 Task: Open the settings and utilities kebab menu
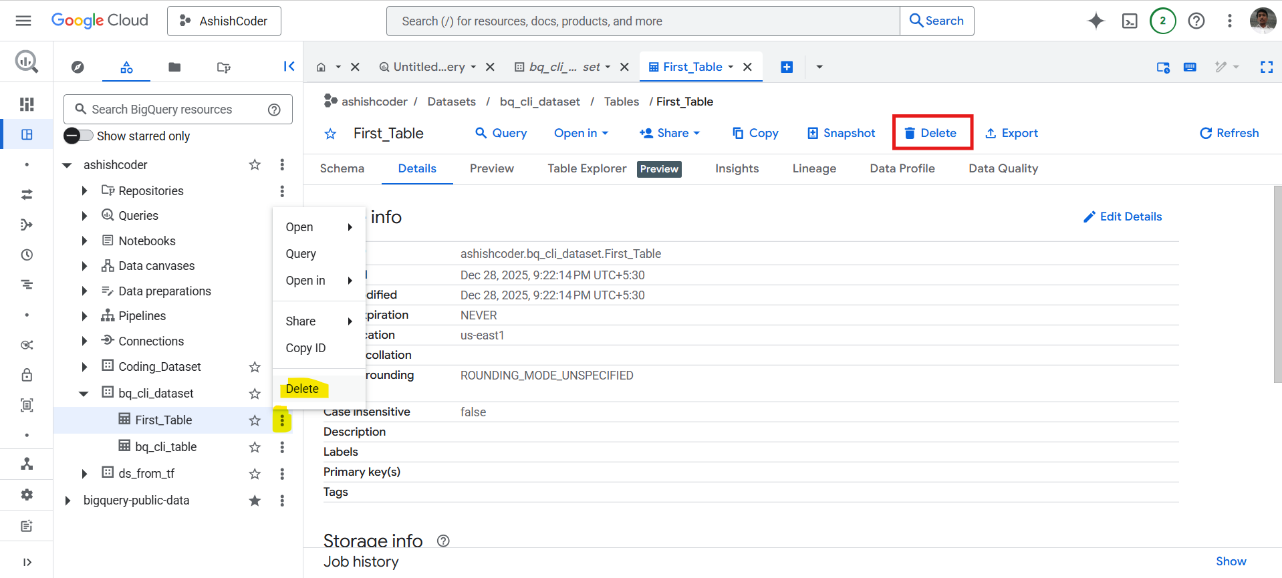click(1230, 21)
